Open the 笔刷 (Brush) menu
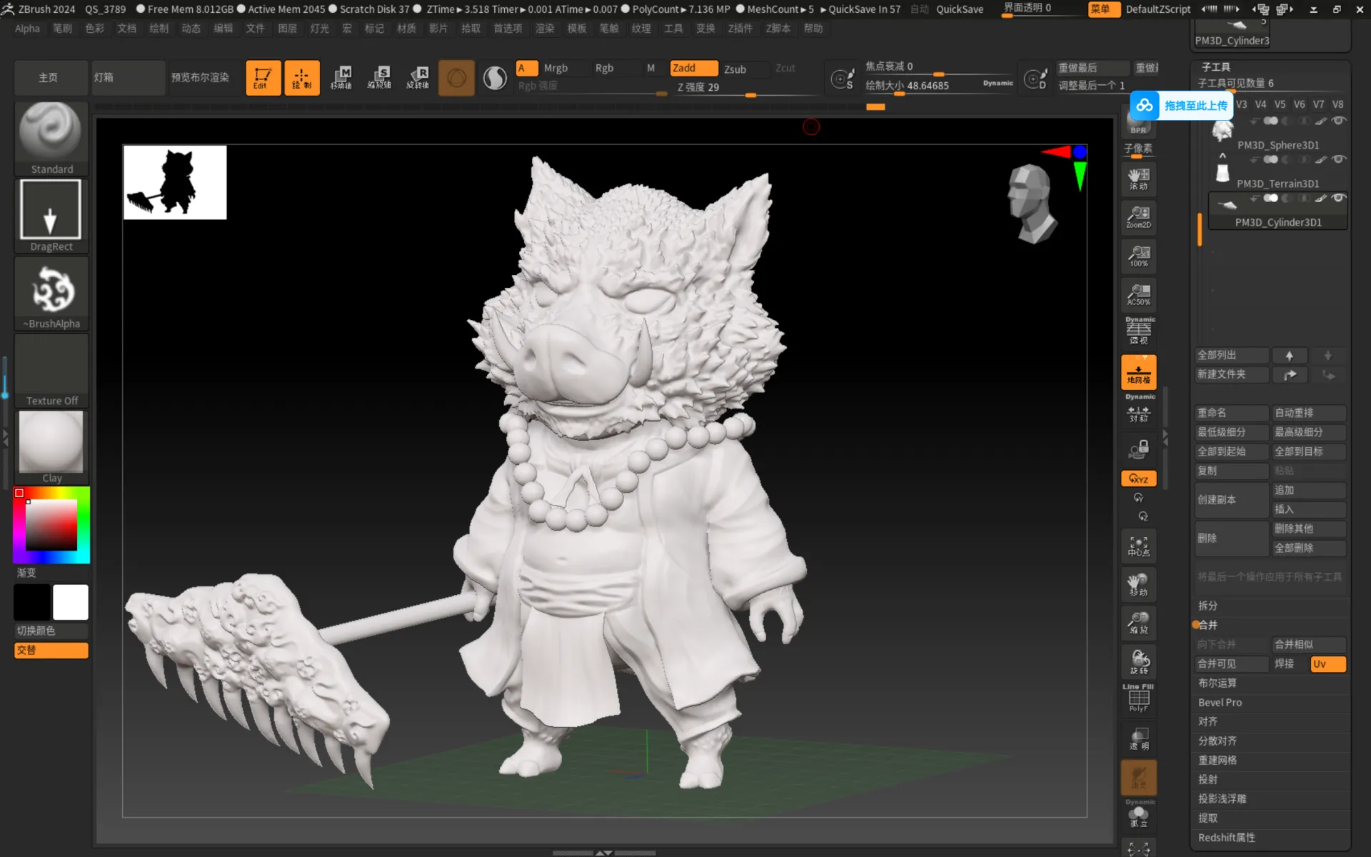1371x857 pixels. click(x=62, y=29)
